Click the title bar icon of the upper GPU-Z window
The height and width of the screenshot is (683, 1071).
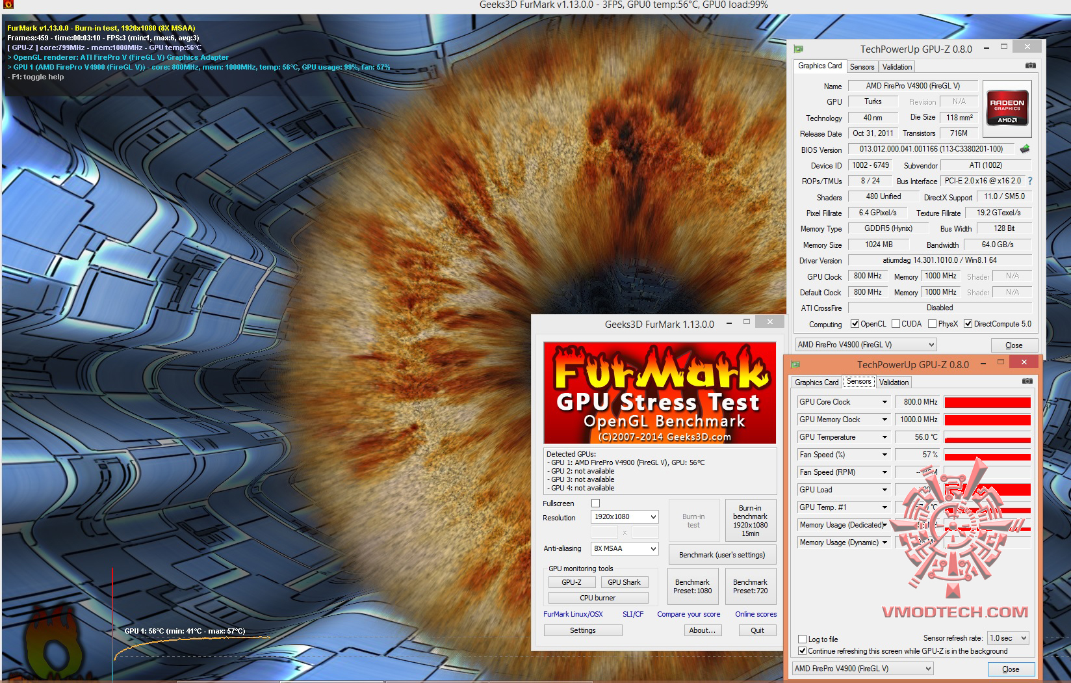click(x=798, y=49)
